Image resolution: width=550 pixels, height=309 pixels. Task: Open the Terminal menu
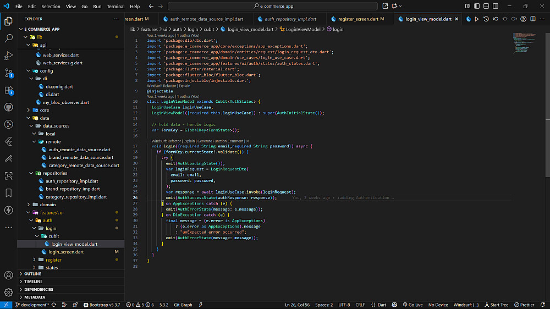tap(116, 7)
